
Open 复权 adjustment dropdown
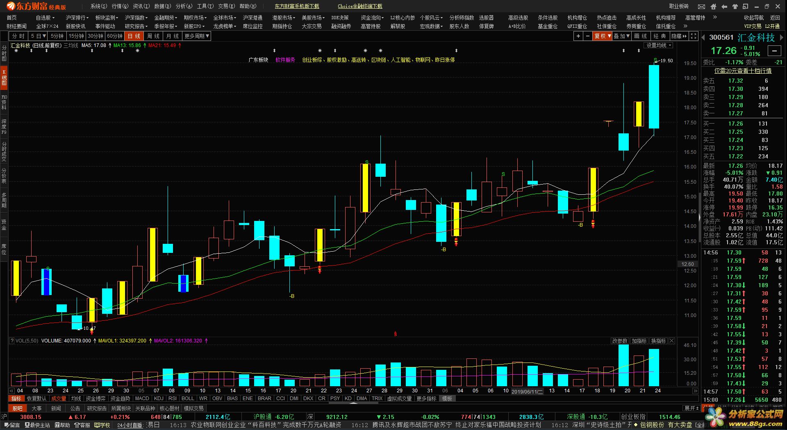click(603, 36)
